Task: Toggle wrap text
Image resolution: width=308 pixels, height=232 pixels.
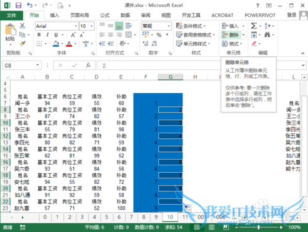Action: [x=129, y=26]
